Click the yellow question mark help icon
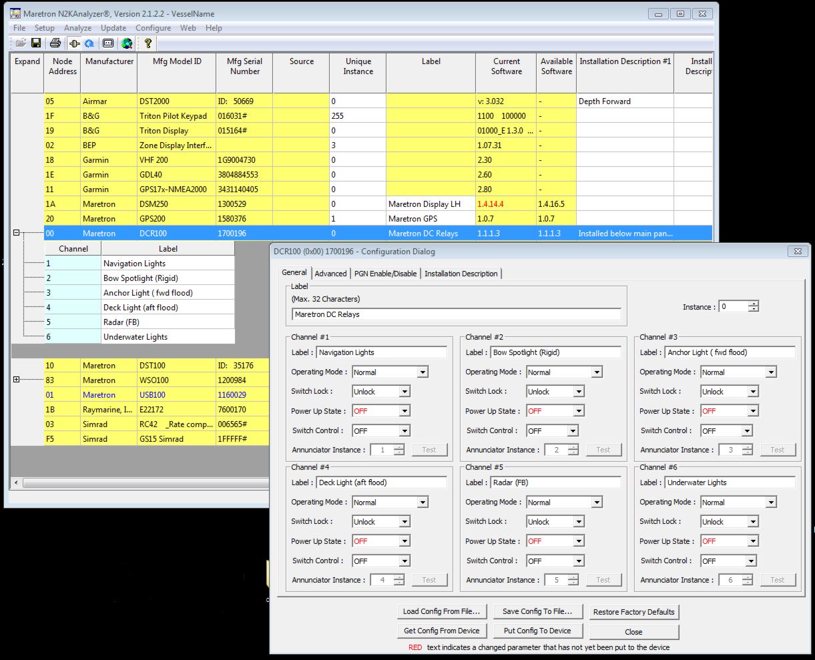 pos(148,43)
